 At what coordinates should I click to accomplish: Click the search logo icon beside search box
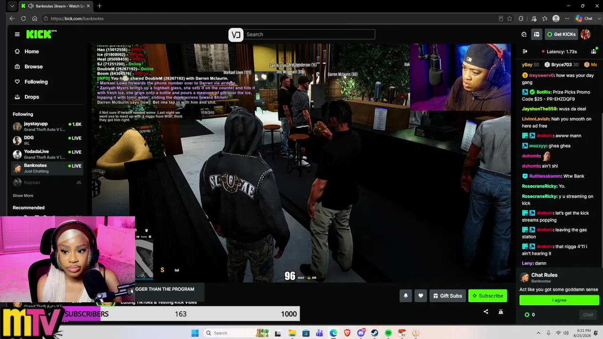(236, 34)
